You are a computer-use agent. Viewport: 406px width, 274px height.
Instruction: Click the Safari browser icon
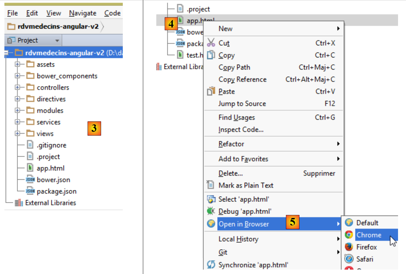point(349,259)
